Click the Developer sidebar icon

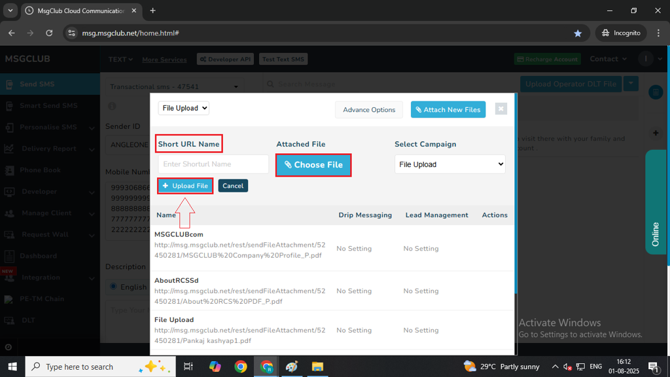9,192
